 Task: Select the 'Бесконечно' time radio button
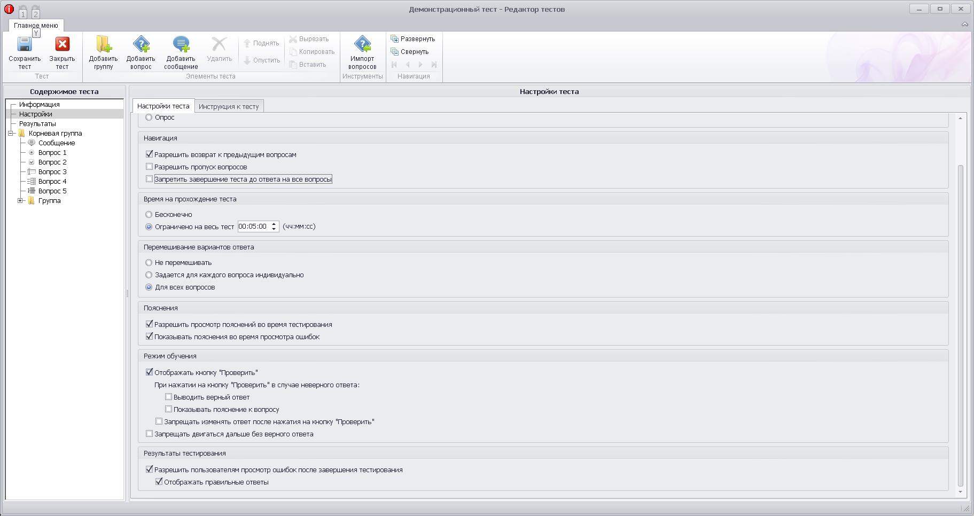[149, 214]
